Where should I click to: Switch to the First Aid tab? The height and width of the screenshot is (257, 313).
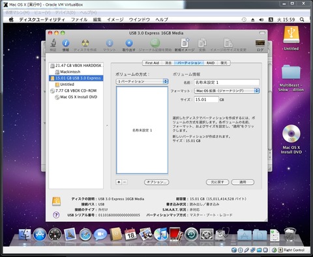(152, 63)
